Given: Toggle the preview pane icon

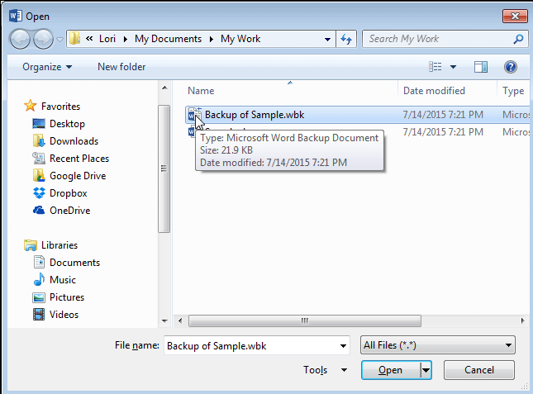Looking at the screenshot, I should (481, 67).
